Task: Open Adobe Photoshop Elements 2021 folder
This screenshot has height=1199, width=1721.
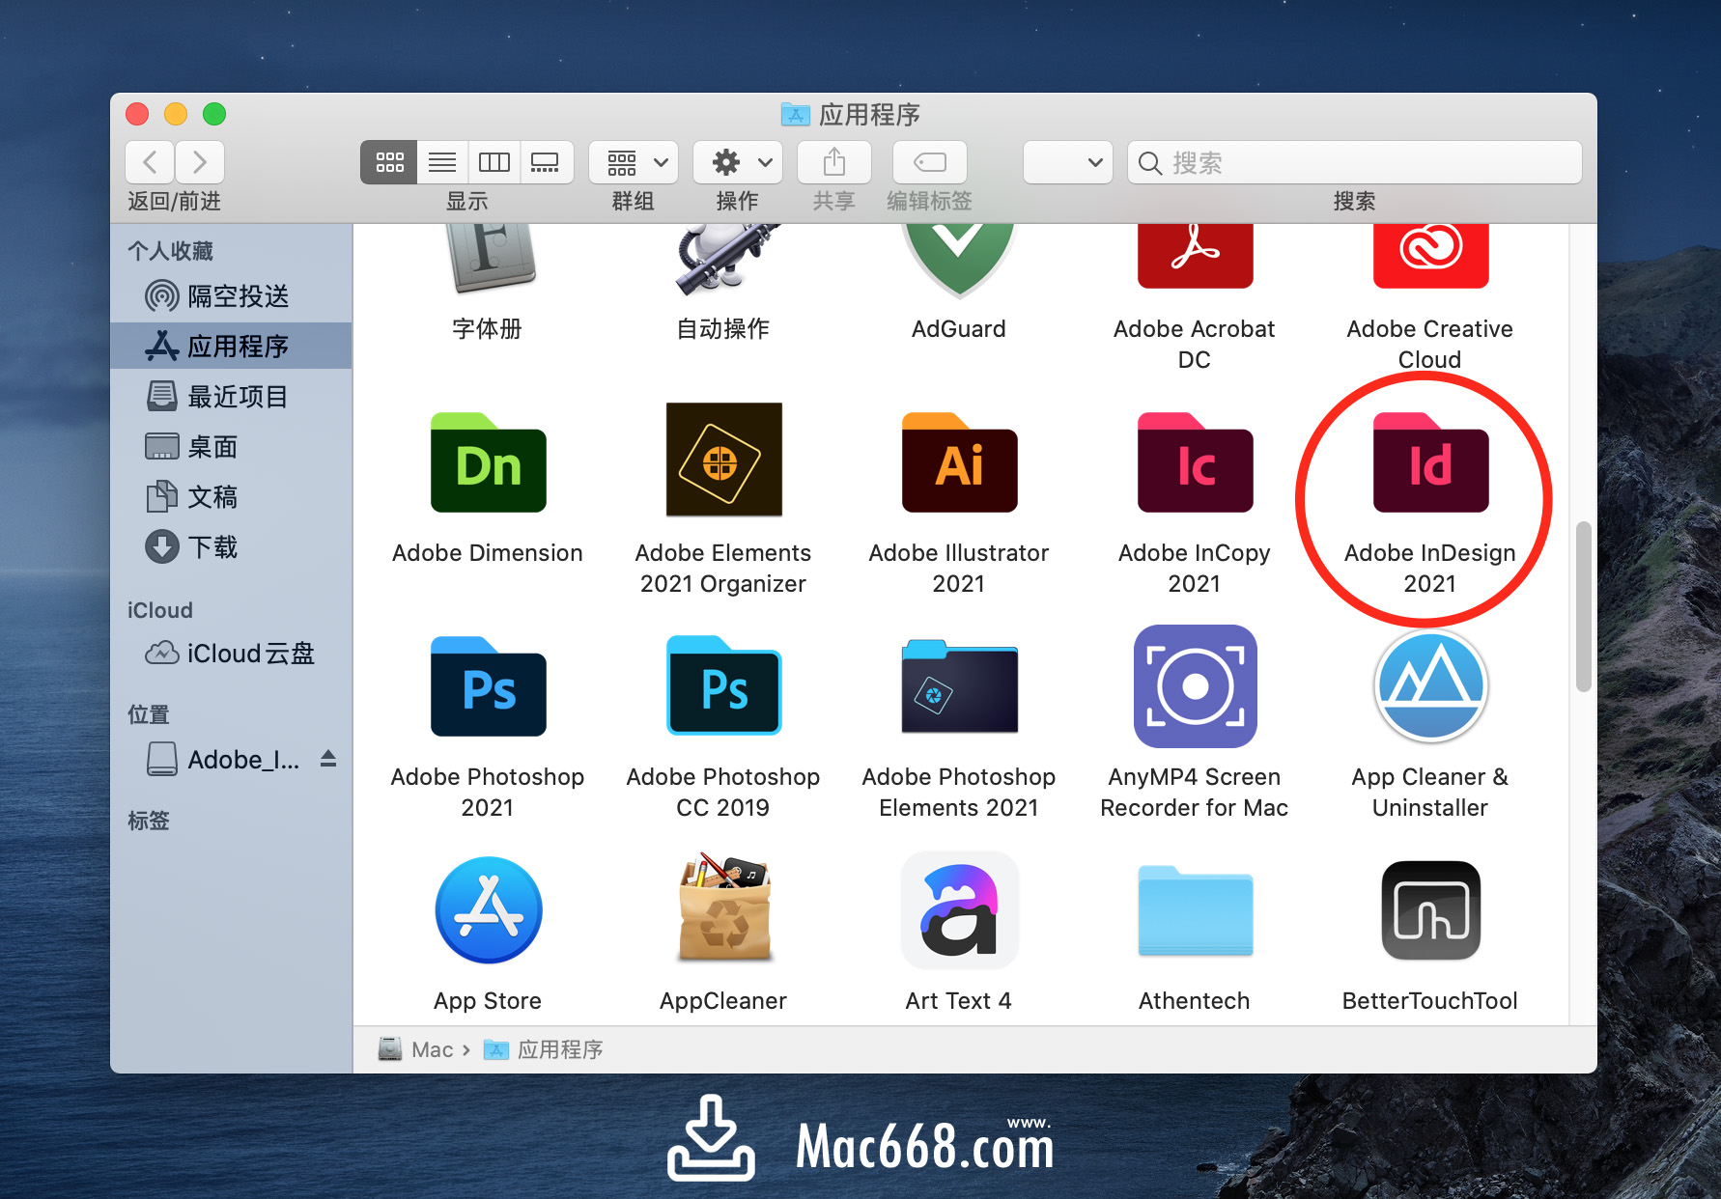Action: 959,686
